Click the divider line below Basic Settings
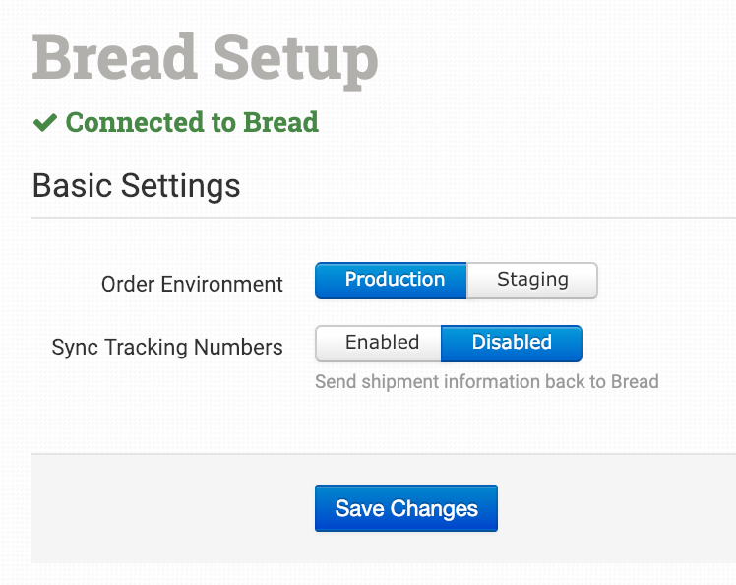736x585 pixels. click(384, 218)
